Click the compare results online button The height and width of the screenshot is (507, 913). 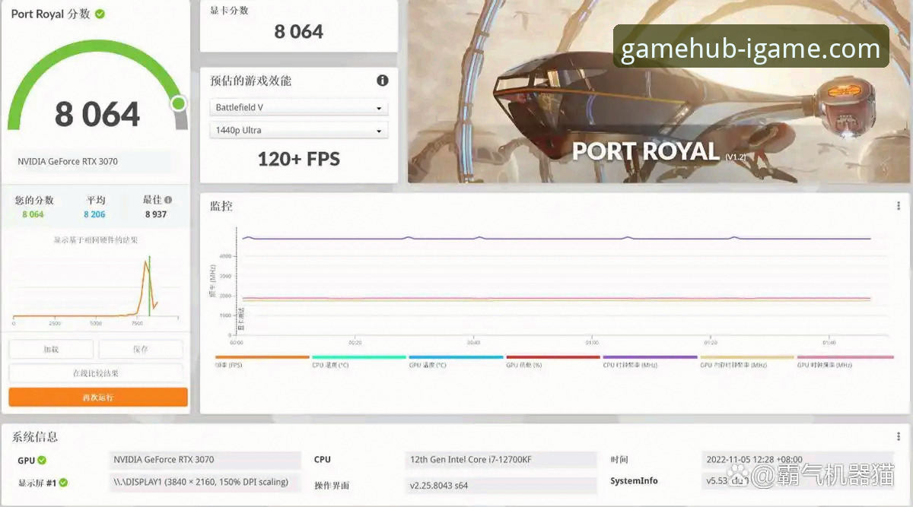pos(96,373)
